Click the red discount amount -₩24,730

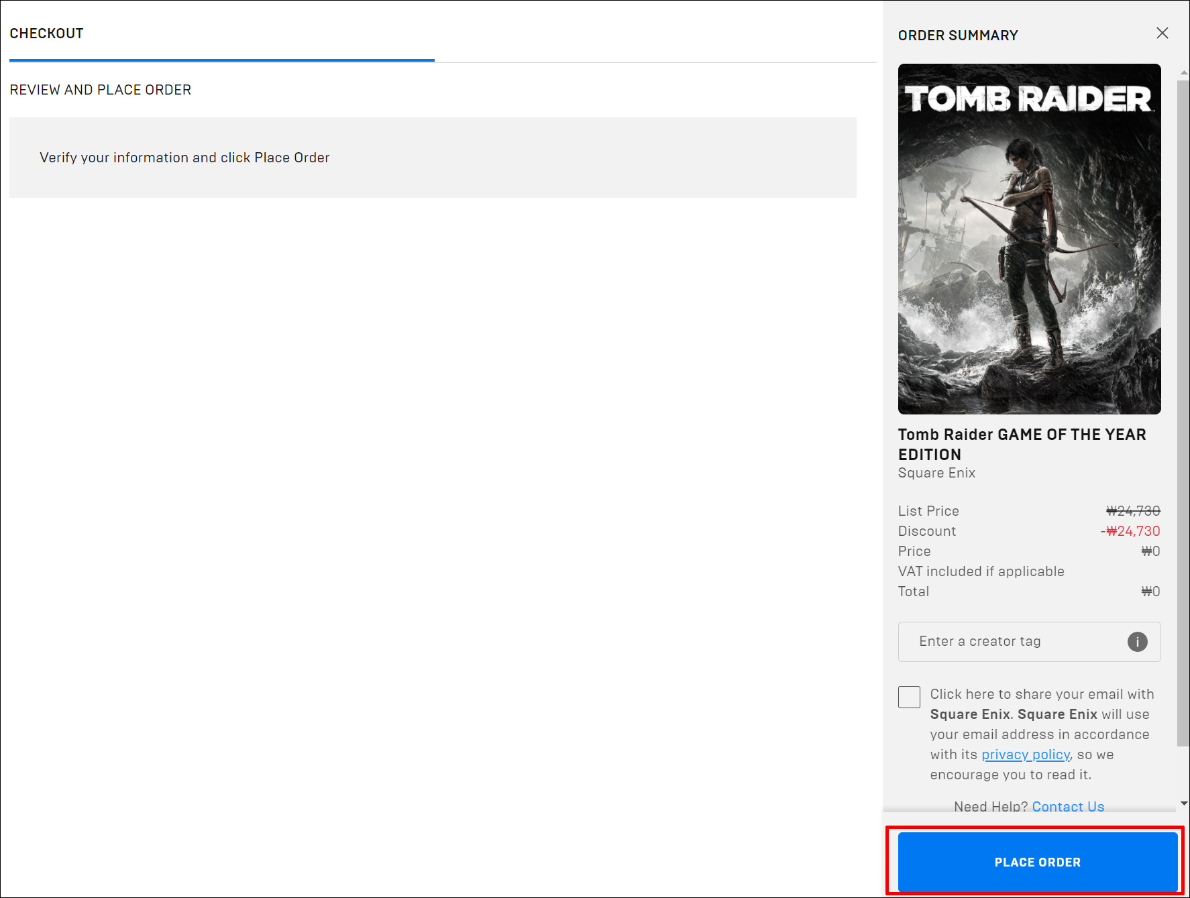1130,531
